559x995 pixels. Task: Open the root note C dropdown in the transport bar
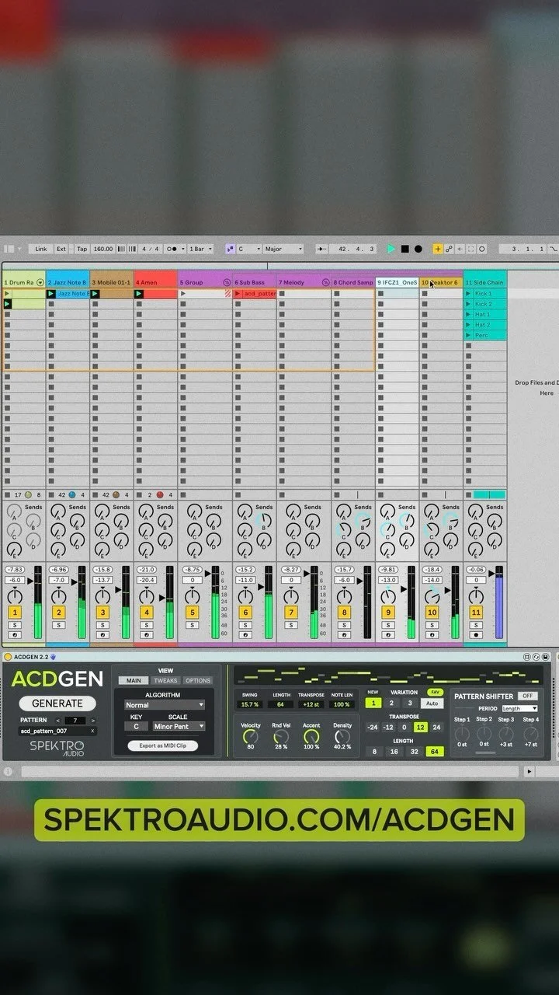(248, 249)
